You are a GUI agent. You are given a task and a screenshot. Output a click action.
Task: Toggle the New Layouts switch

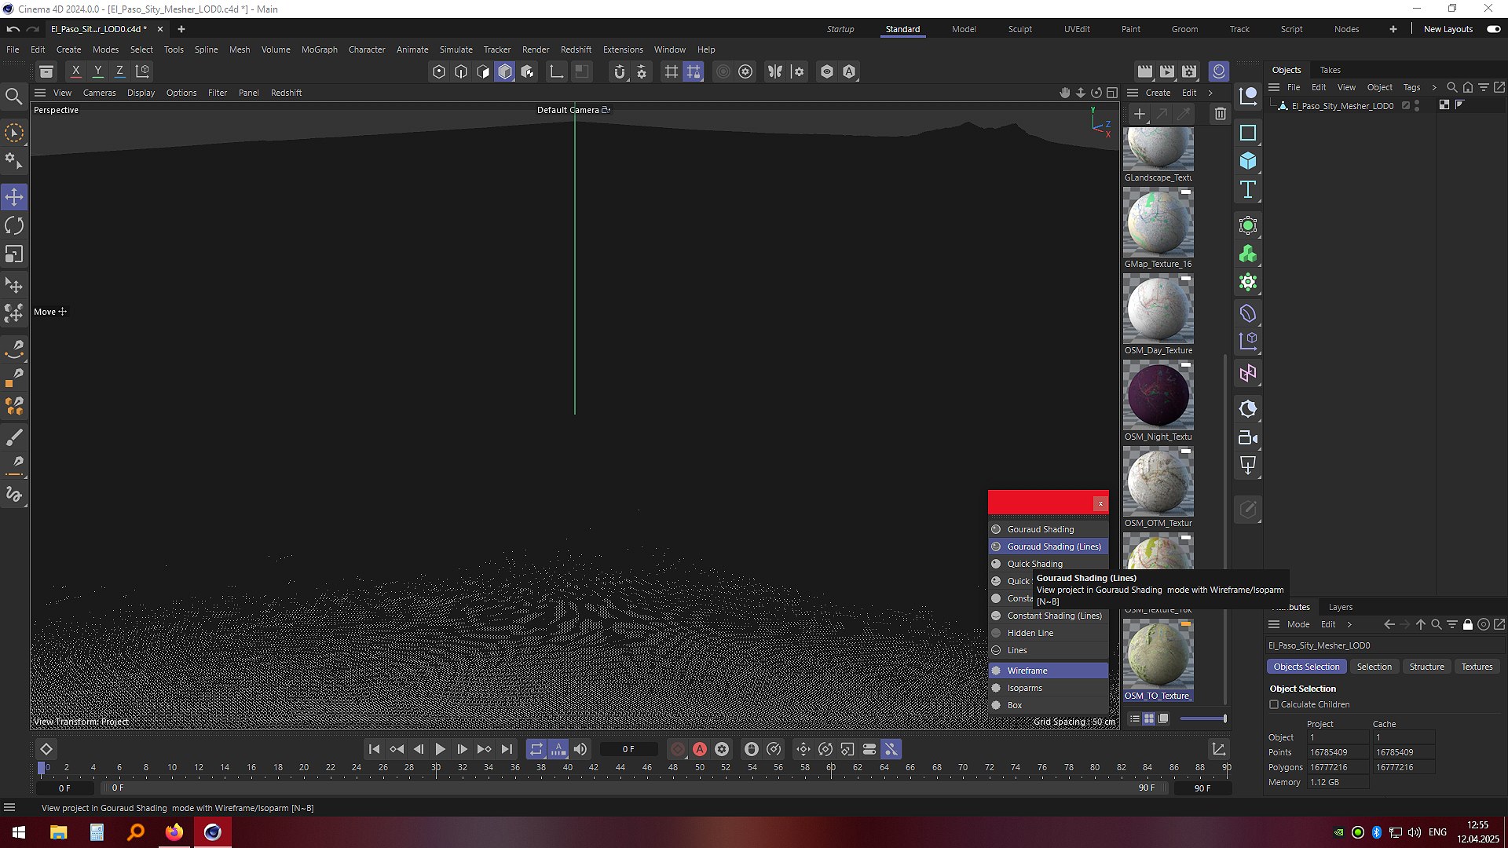coord(1493,29)
